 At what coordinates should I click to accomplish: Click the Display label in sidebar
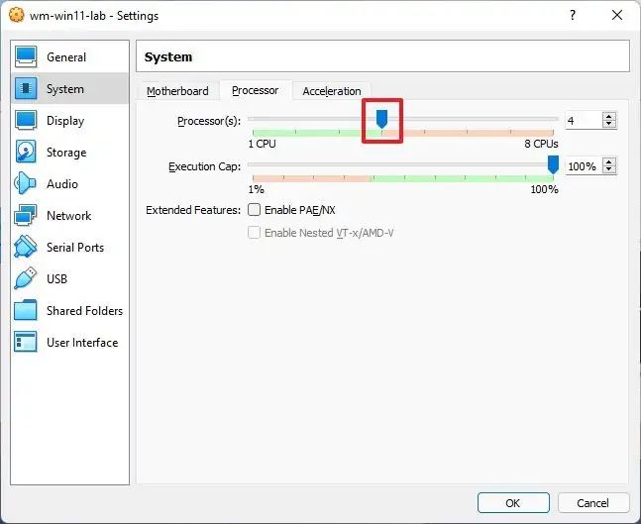pyautogui.click(x=65, y=121)
